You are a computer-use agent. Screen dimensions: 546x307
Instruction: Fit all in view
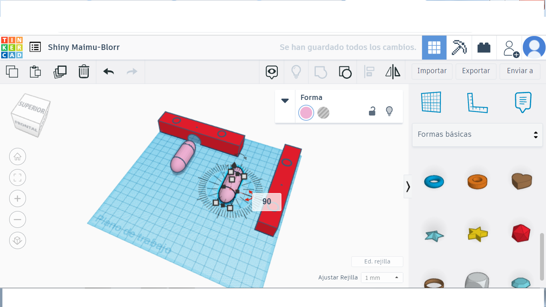(x=18, y=177)
